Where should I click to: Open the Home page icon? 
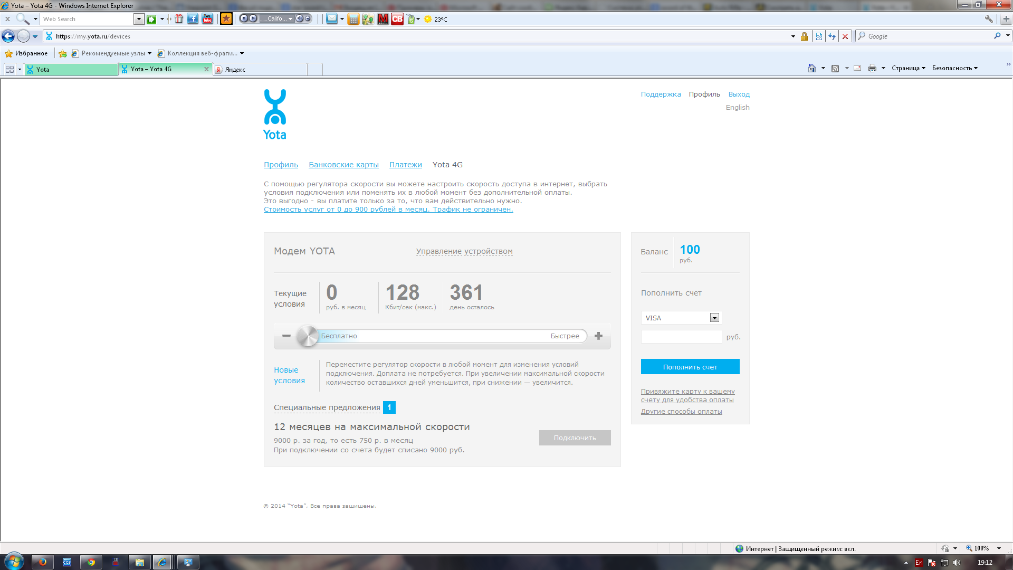point(812,68)
